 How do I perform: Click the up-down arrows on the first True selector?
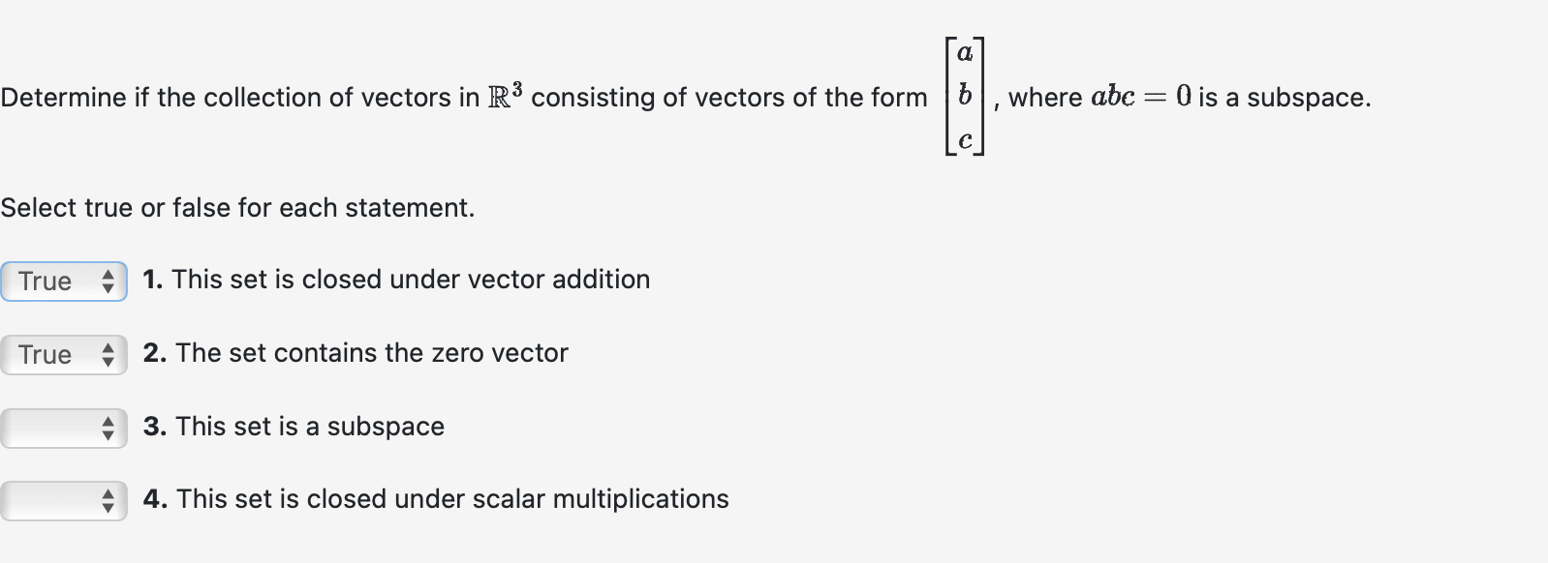tap(109, 281)
